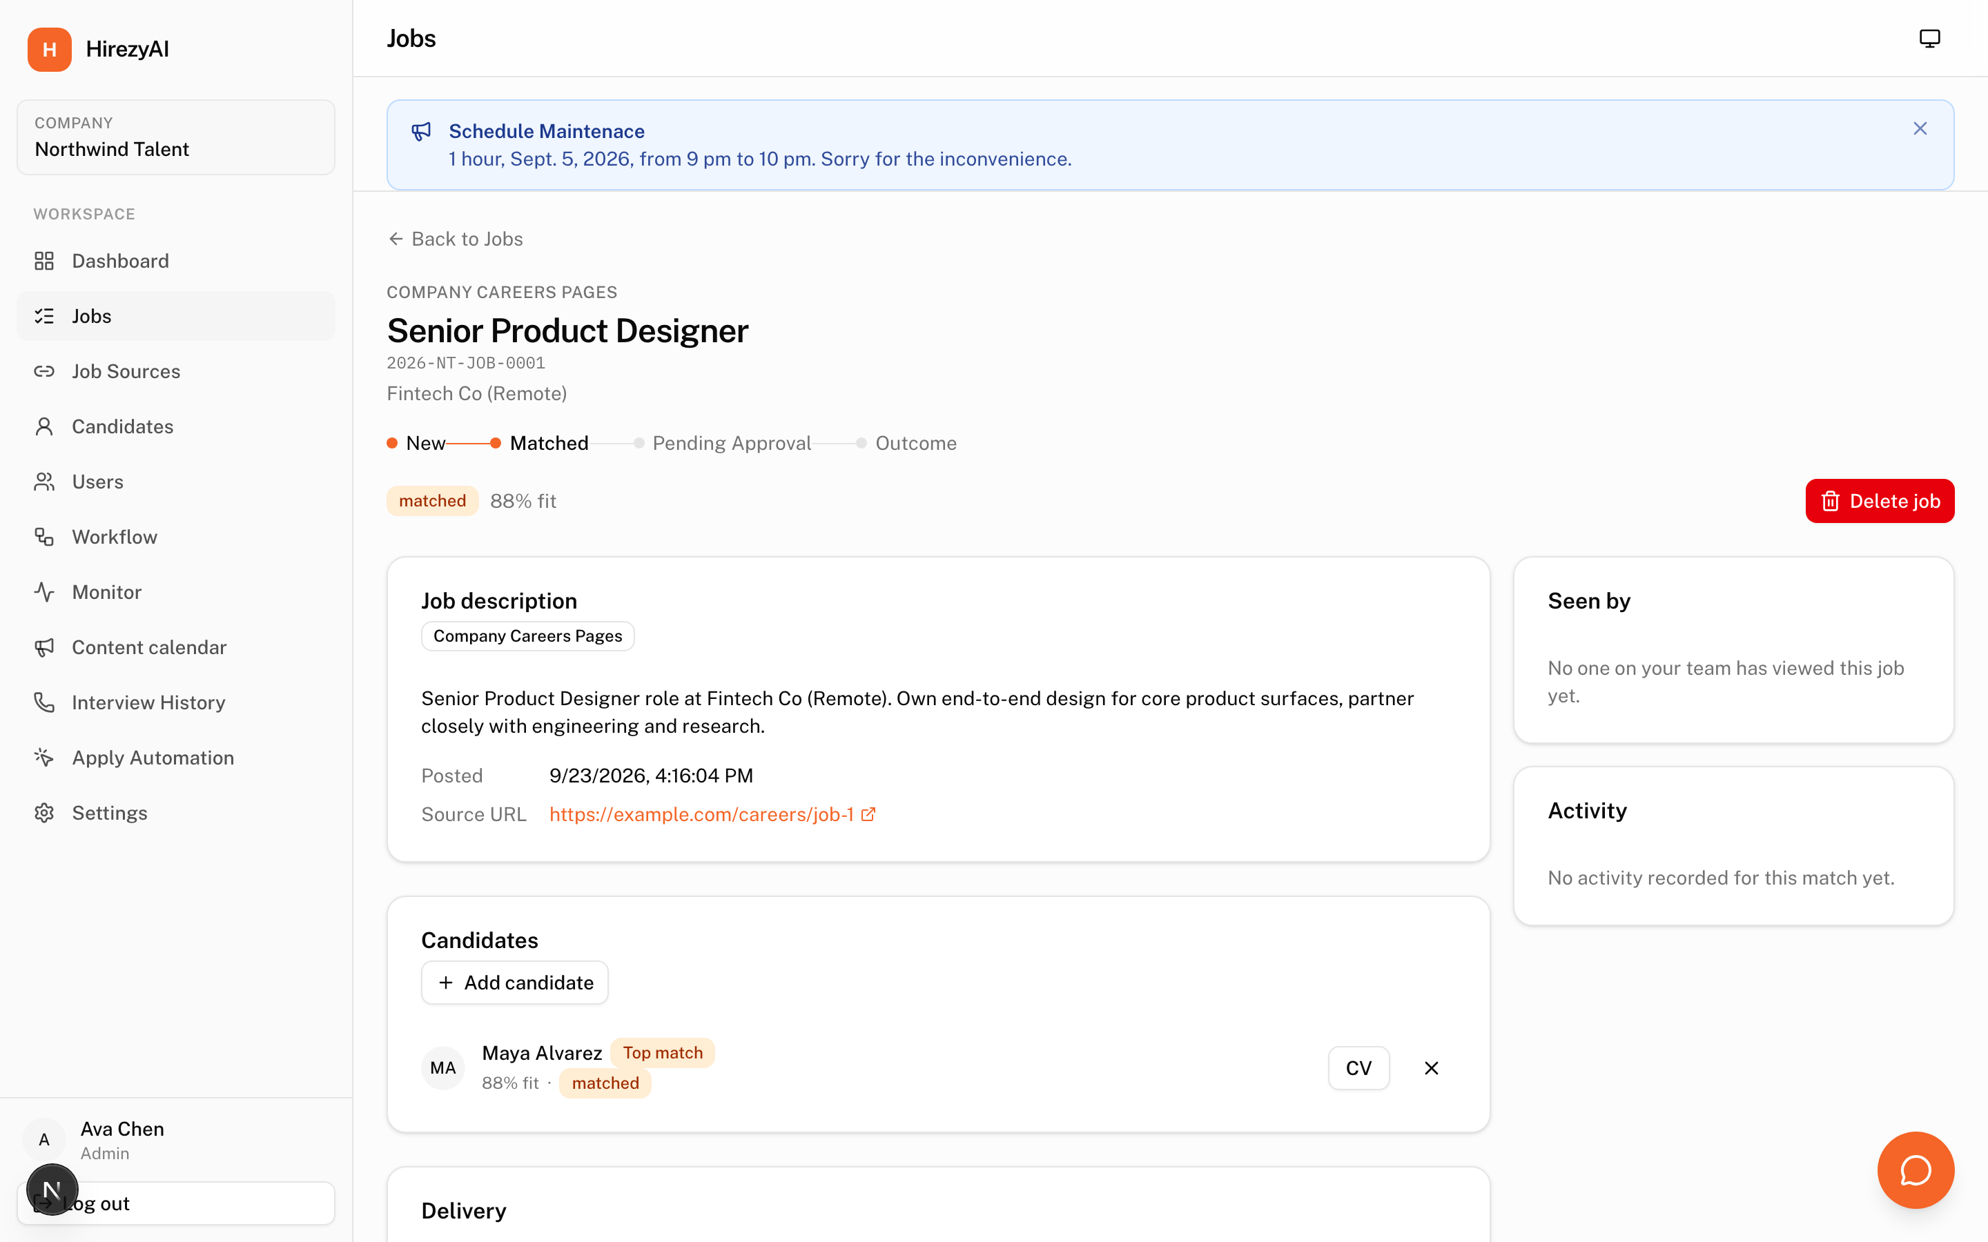Open Job Sources from sidebar
The height and width of the screenshot is (1242, 1988).
(176, 371)
